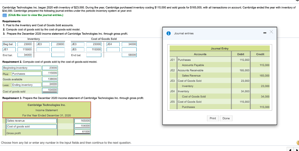Open the Plus: Purchases dropdown field
The width and height of the screenshot is (299, 151).
(27, 74)
